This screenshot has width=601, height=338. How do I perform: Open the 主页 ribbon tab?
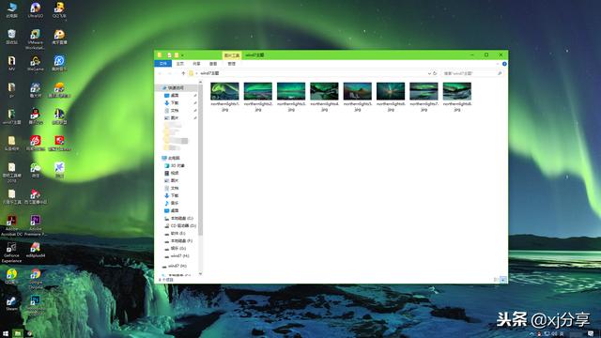(180, 64)
